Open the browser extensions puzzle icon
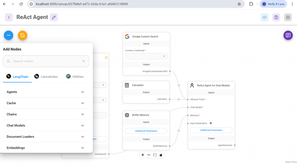Viewport: 297px width, 164px height. click(x=251, y=4)
